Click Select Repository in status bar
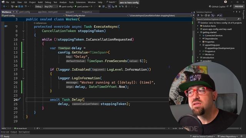This screenshot has width=246, height=138. [228, 136]
